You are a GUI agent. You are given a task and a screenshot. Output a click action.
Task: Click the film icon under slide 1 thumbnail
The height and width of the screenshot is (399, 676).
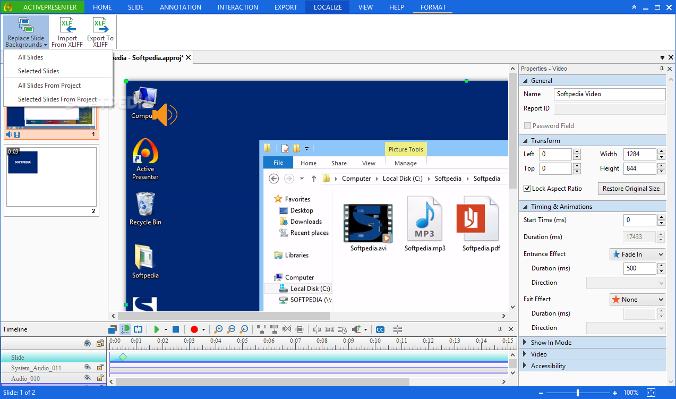[x=17, y=134]
